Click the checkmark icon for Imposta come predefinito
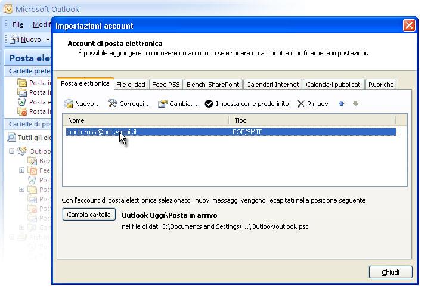Viewport: 440px width, 301px height. click(209, 104)
